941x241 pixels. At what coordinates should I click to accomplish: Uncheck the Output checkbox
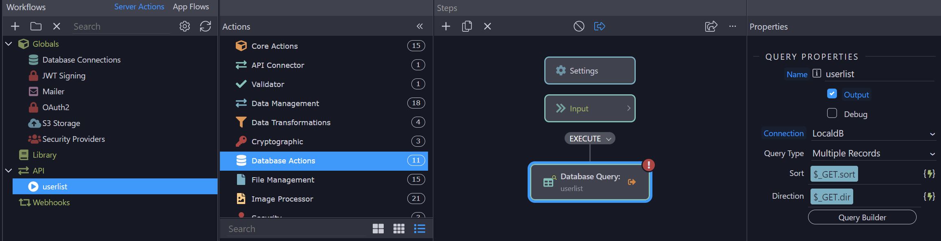(832, 93)
